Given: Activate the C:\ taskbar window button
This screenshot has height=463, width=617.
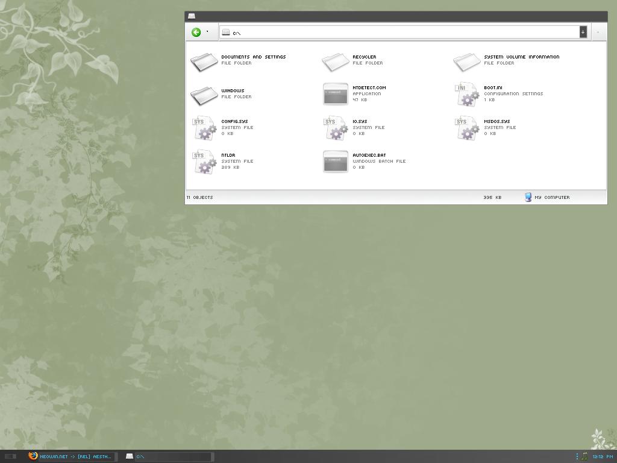Looking at the screenshot, I should pyautogui.click(x=169, y=456).
